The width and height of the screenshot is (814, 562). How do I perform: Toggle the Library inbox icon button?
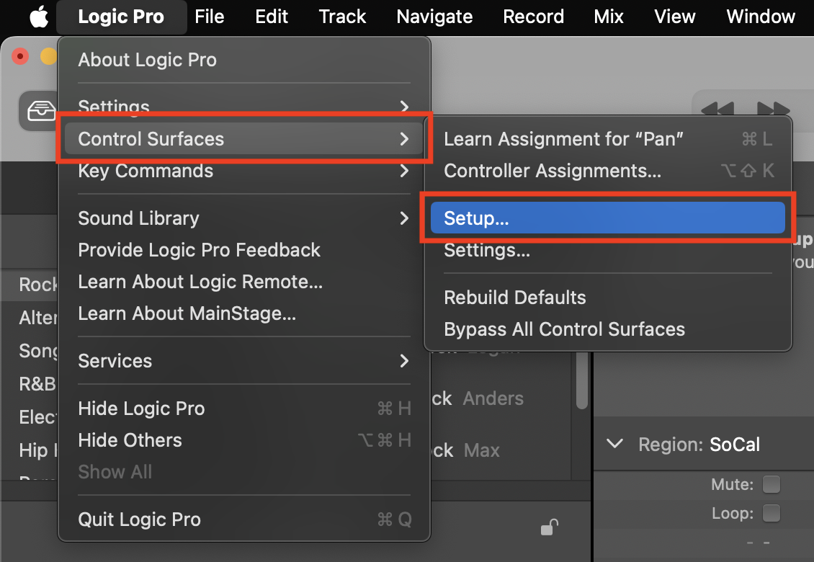coord(39,111)
